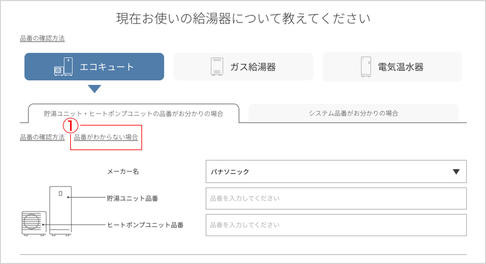Choose the ガス給湯器 option
Viewport: 486px width, 264px height.
pyautogui.click(x=243, y=67)
